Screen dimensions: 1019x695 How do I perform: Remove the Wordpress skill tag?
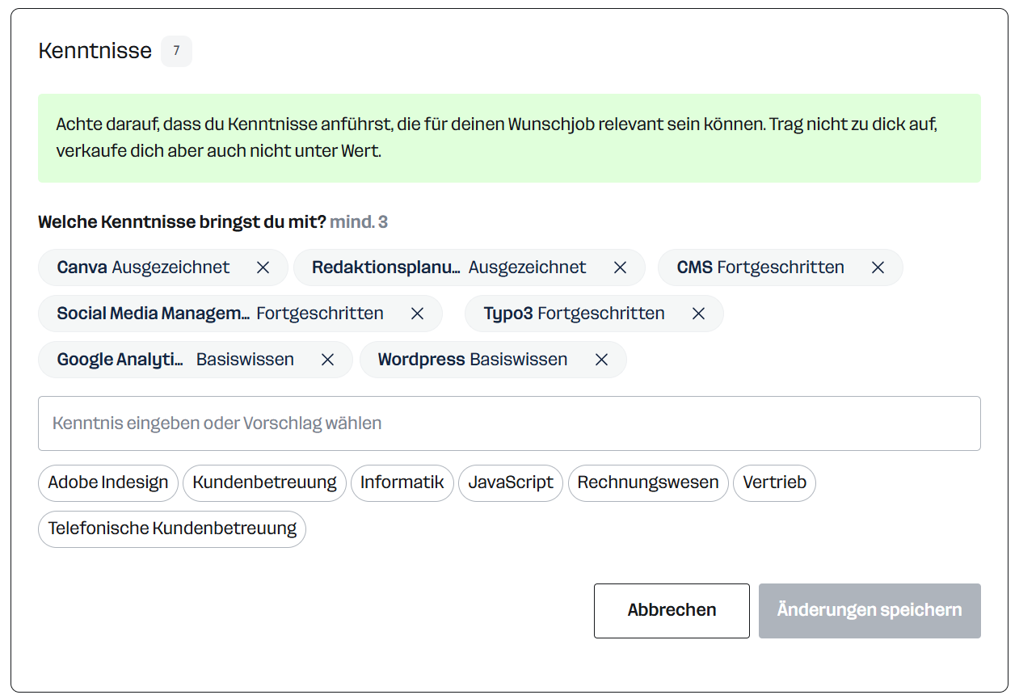601,360
